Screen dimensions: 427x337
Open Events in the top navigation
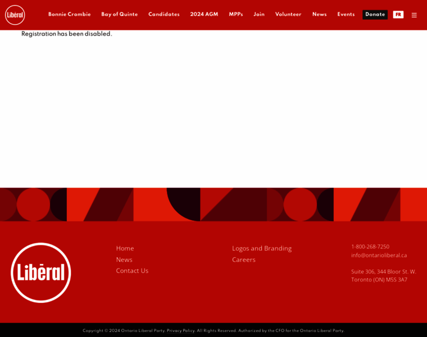[346, 15]
